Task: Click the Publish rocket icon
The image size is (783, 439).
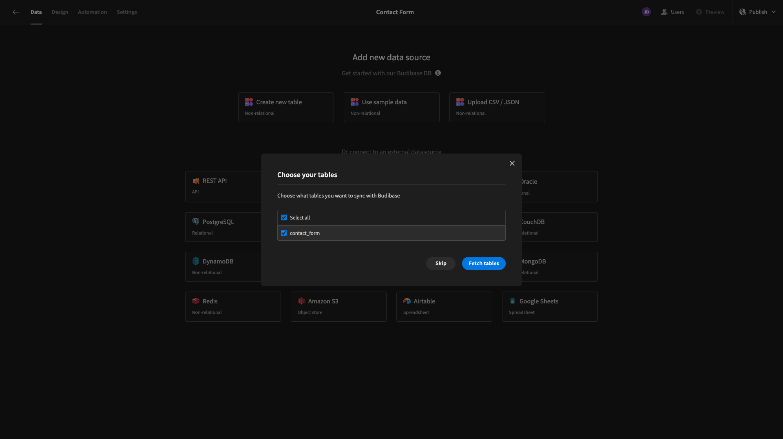Action: point(742,12)
